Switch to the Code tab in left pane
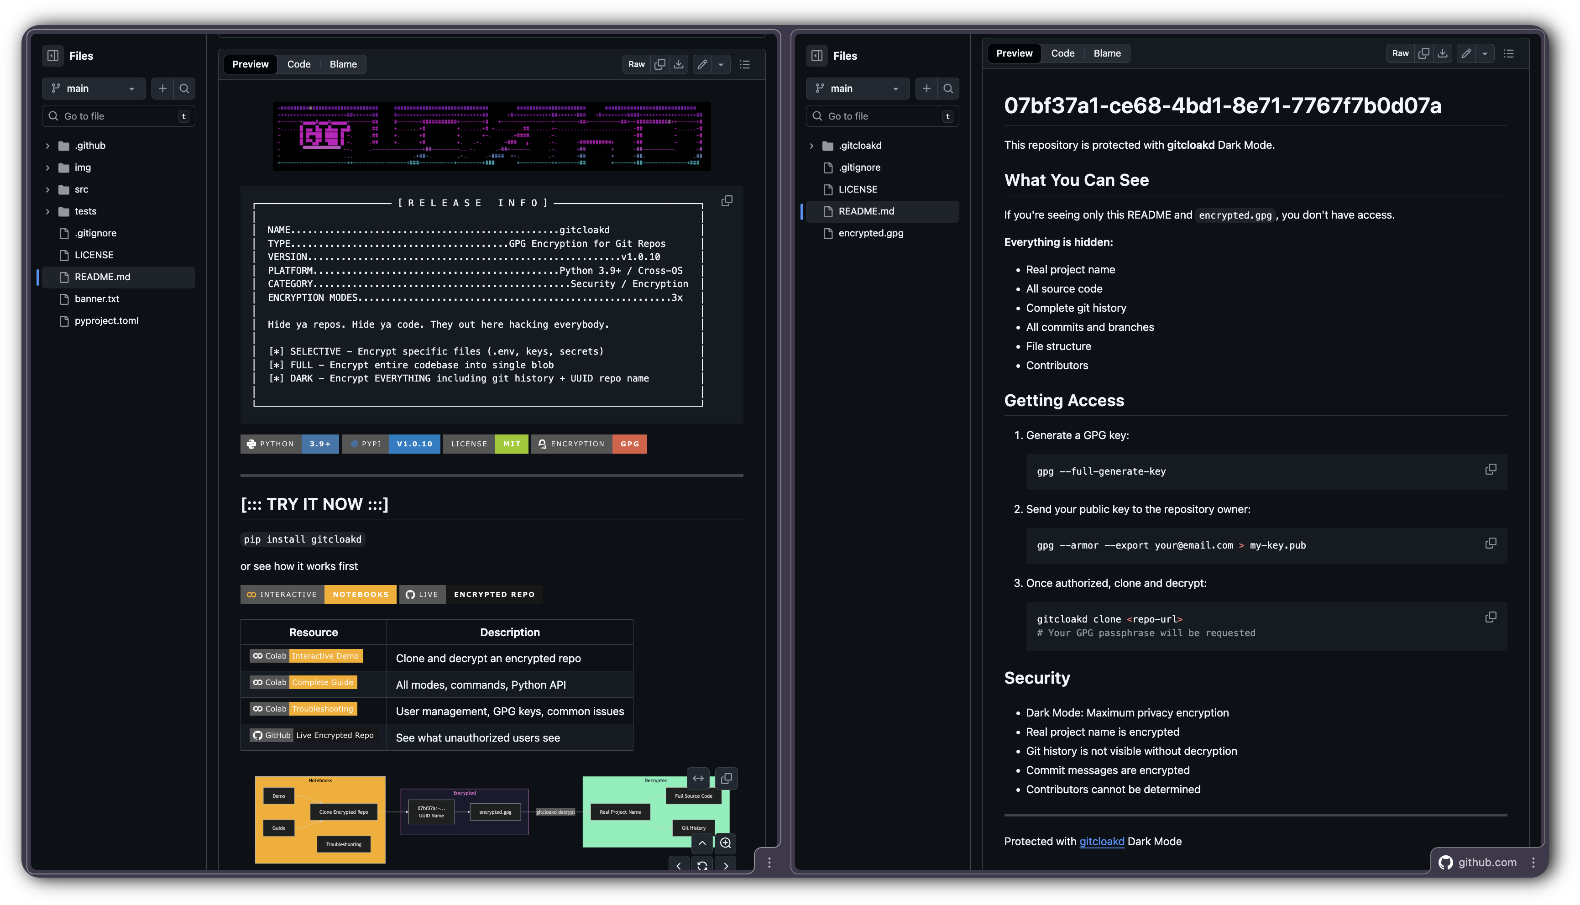The width and height of the screenshot is (1580, 905). 298,65
